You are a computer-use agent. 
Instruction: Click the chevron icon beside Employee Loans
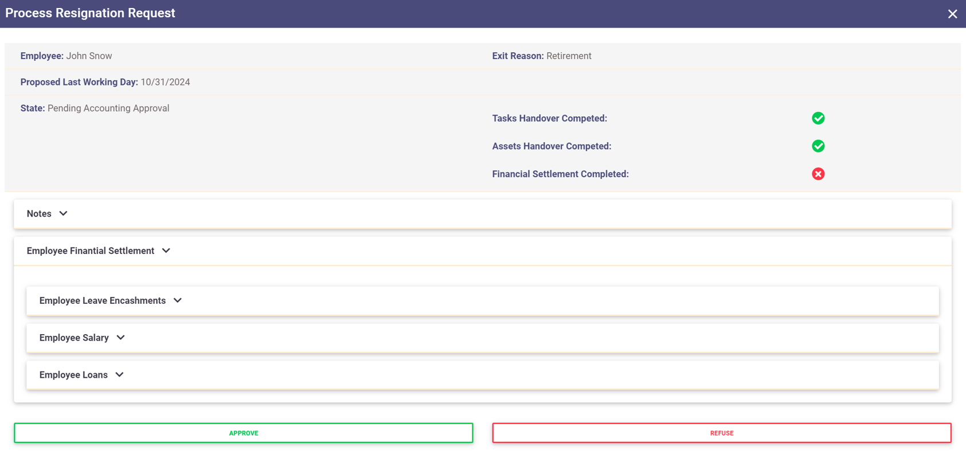[x=120, y=375]
